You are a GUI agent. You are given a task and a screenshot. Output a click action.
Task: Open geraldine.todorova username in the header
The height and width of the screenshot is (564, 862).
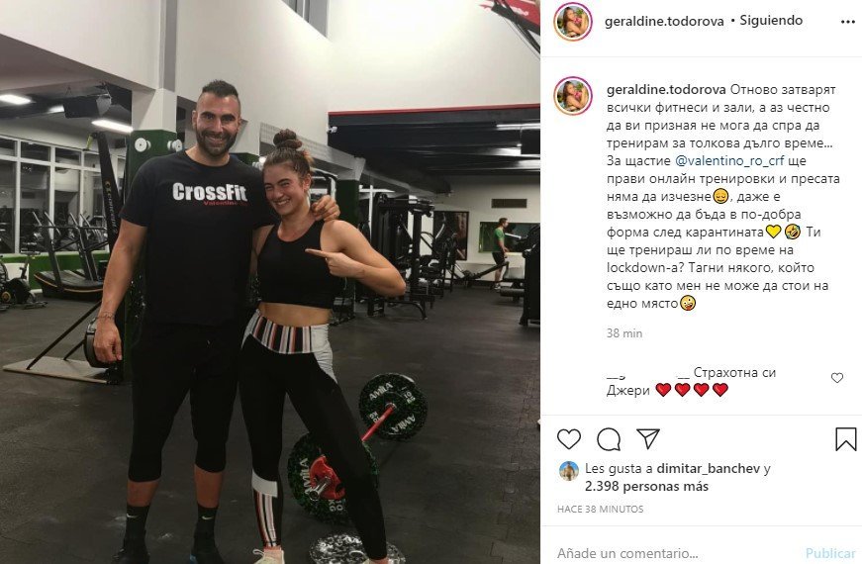click(x=663, y=22)
